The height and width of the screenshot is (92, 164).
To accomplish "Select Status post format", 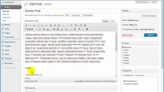I will pyautogui.click(x=123, y=57).
